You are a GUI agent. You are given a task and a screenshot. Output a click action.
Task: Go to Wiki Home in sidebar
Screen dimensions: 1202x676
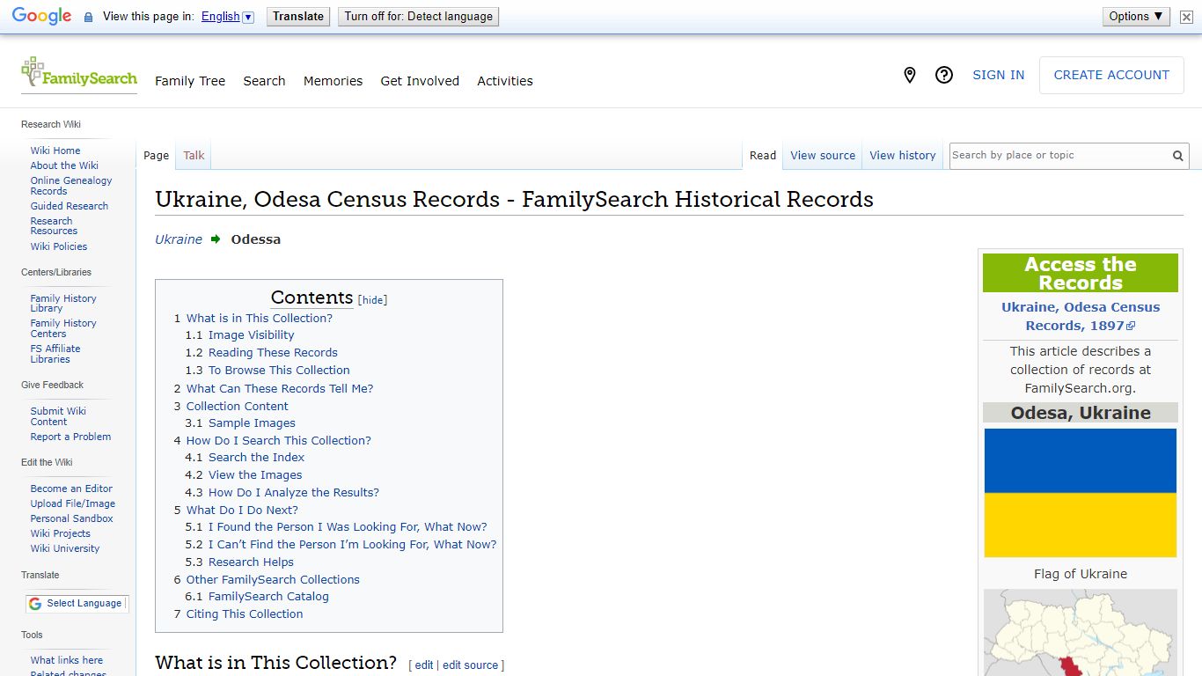[x=55, y=151]
